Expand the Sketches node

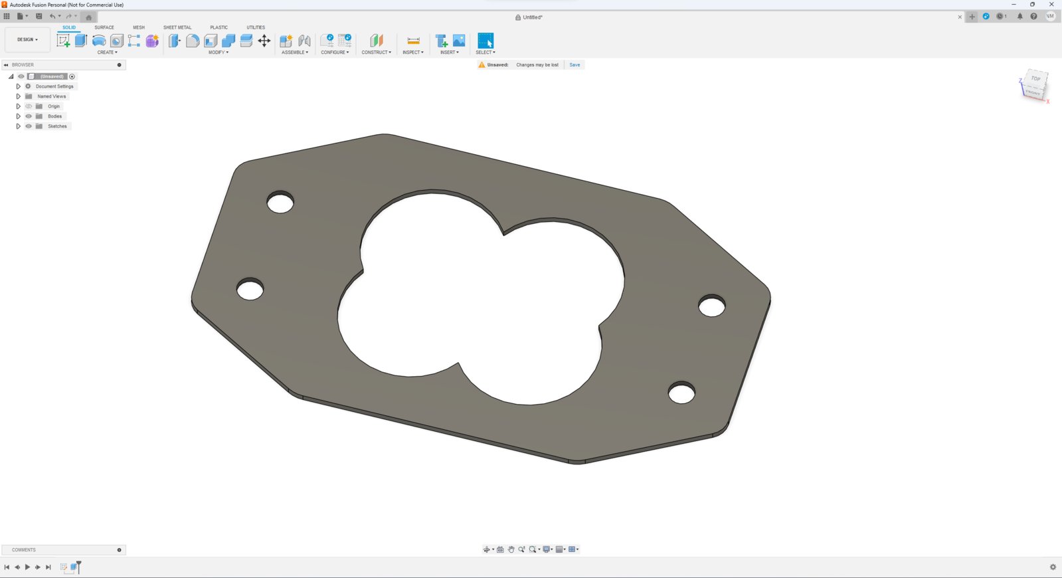(x=18, y=126)
